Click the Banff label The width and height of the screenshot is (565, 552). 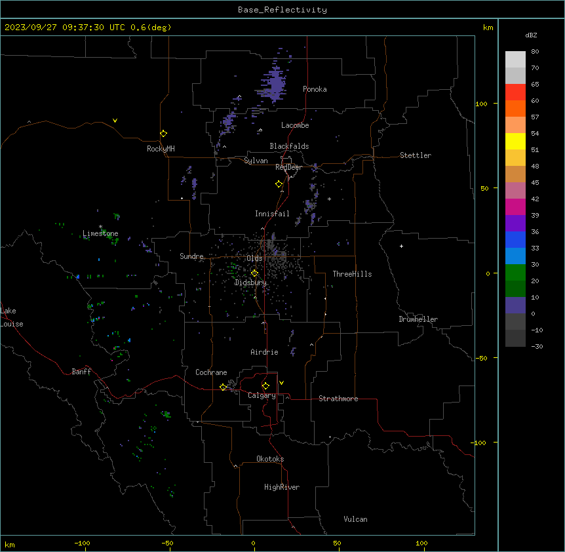tap(81, 372)
